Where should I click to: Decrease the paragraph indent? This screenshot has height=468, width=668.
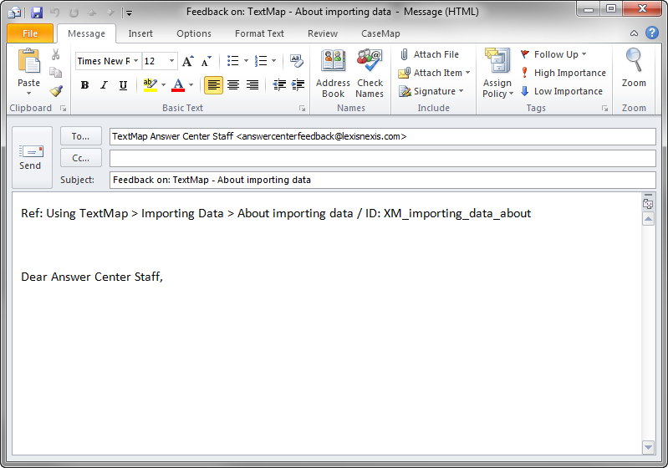[x=279, y=85]
